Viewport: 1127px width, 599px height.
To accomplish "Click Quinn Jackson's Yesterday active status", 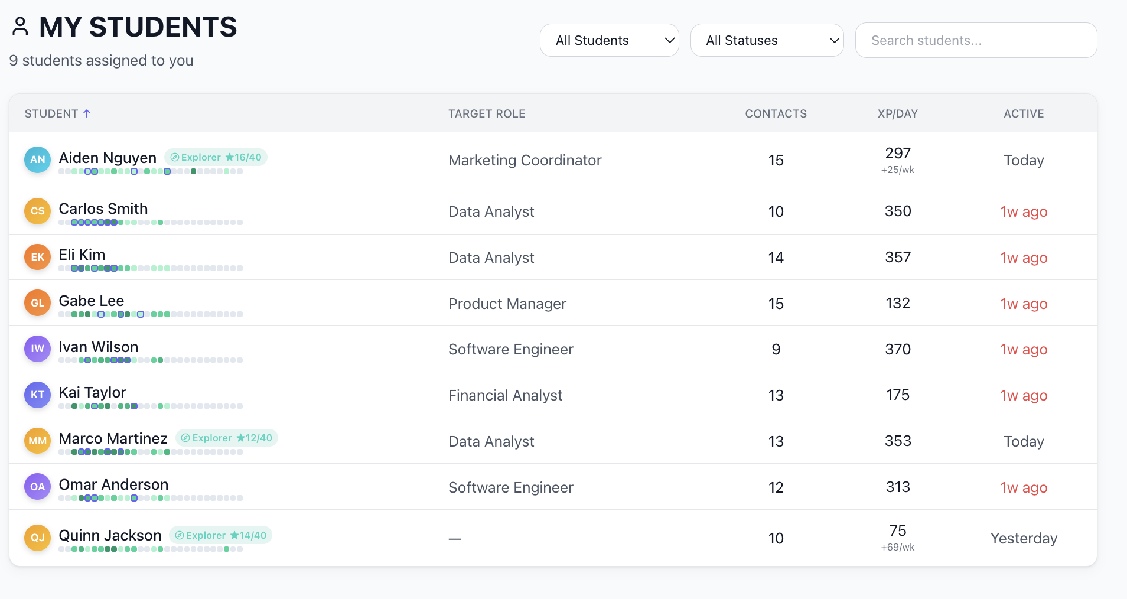I will point(1024,538).
